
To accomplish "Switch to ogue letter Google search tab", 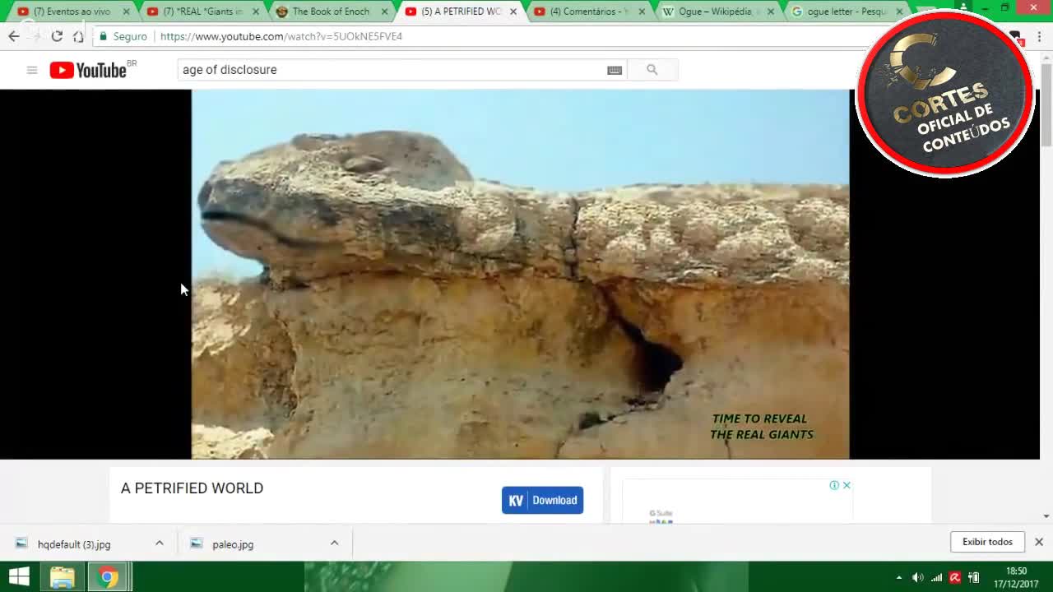I will tap(846, 12).
